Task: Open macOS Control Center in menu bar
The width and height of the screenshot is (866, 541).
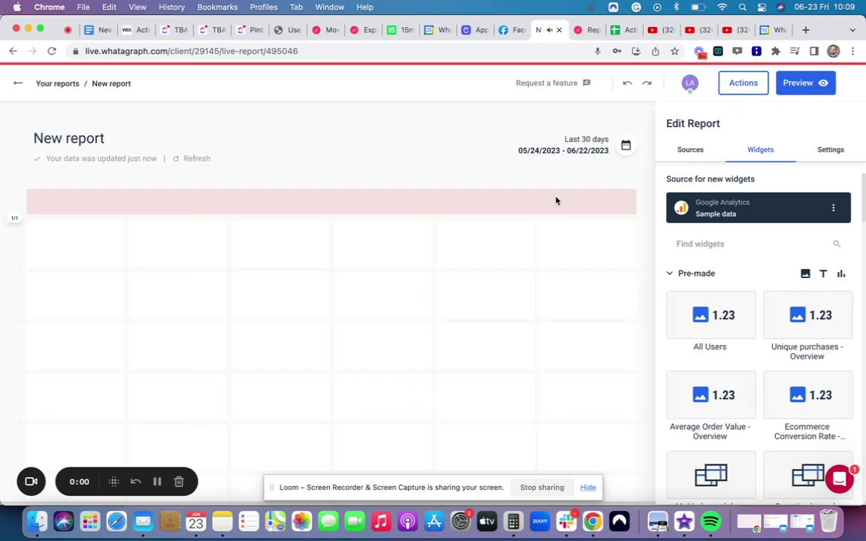Action: pyautogui.click(x=762, y=8)
